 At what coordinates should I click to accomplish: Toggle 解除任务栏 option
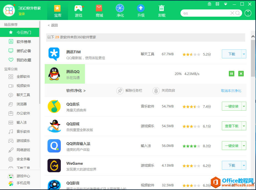pos(129,91)
